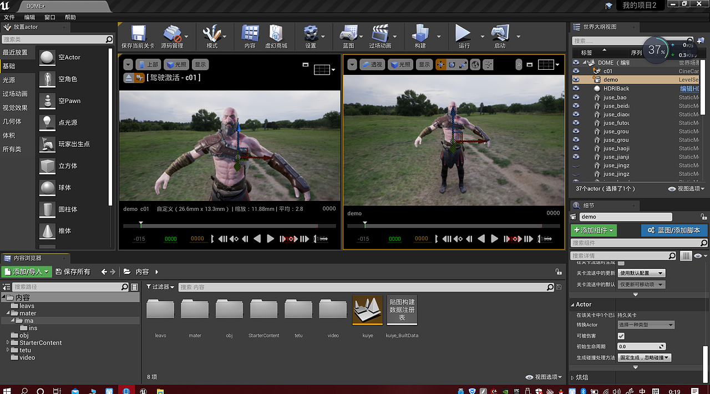
Task: Toggle visibility of juse_diao actor
Action: [576, 115]
